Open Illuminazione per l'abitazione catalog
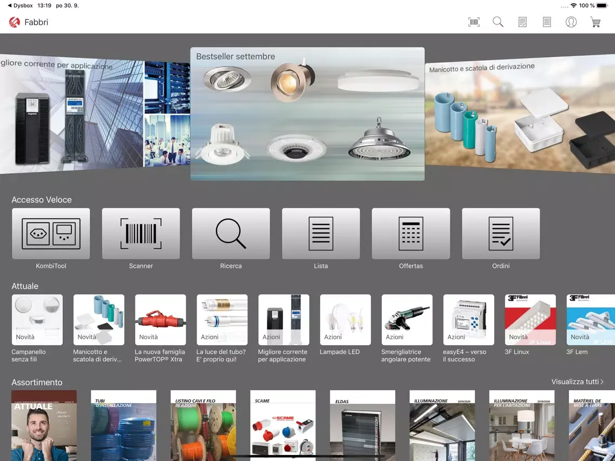This screenshot has width=615, height=461. tap(522, 425)
